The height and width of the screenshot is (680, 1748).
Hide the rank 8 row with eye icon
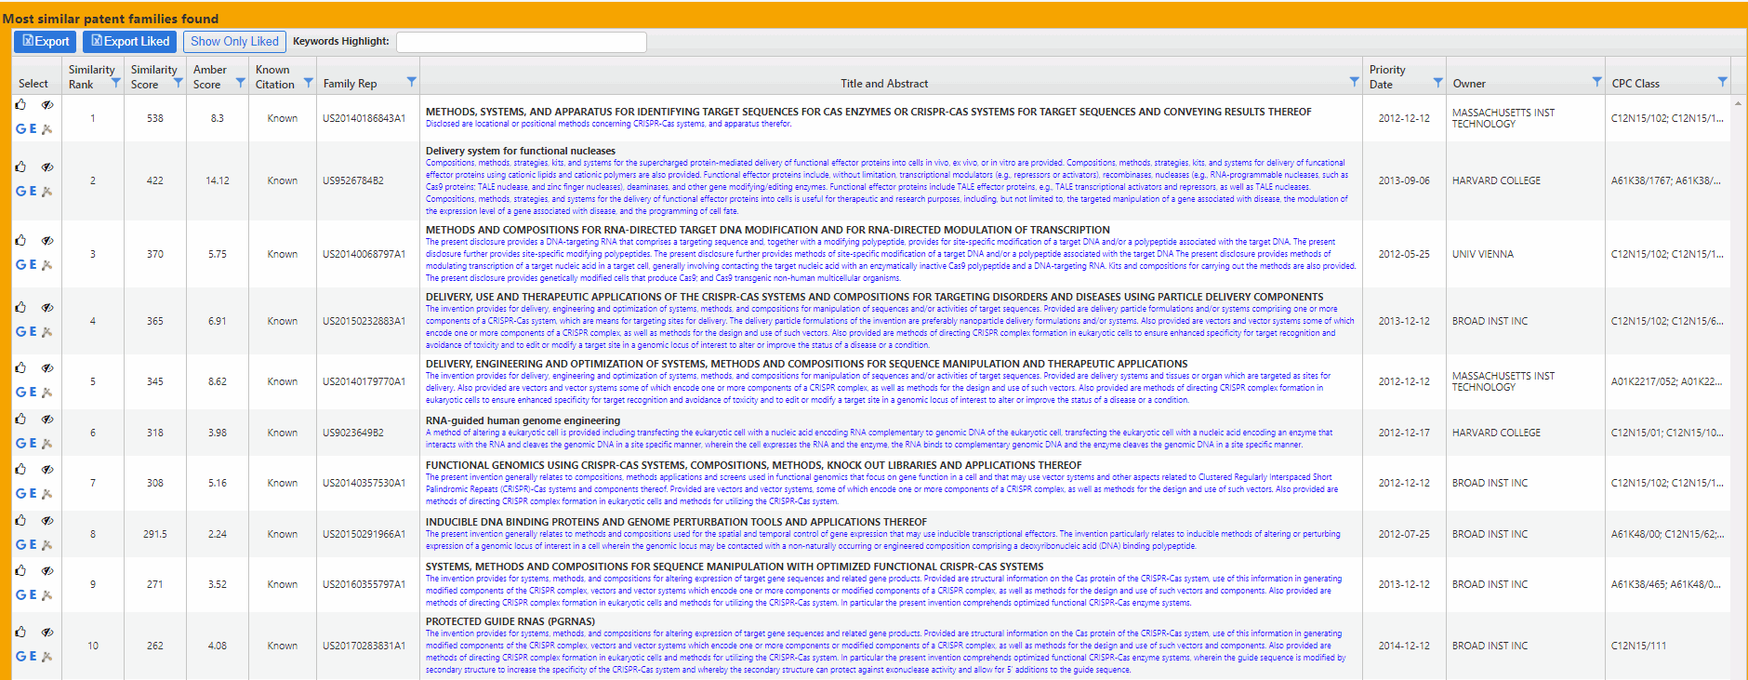tap(47, 521)
